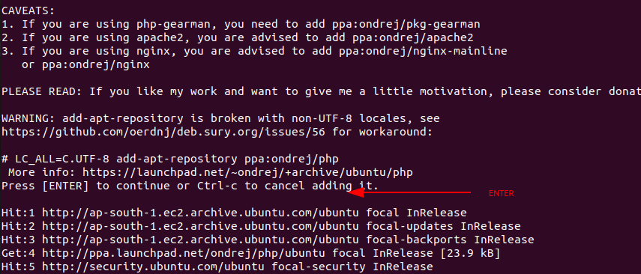Click the Get:4 ppa.launchpad.net URL
Screen dimensions: 641x274
[x=187, y=253]
